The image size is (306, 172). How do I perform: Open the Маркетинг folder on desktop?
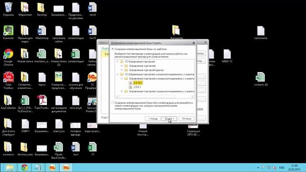[x=25, y=9]
